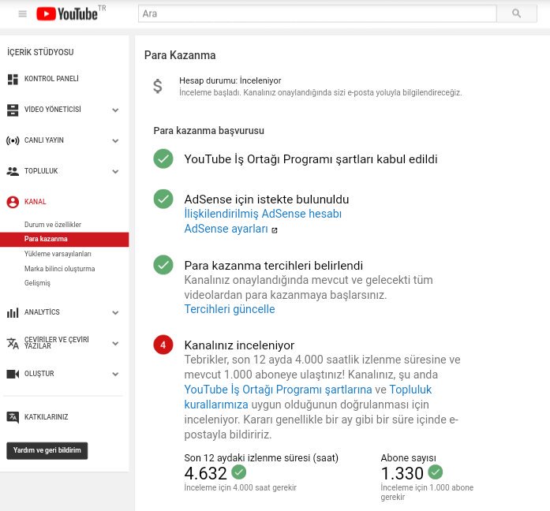The width and height of the screenshot is (550, 511).
Task: Open Topluluk kurallarımıza link
Action: 308,397
